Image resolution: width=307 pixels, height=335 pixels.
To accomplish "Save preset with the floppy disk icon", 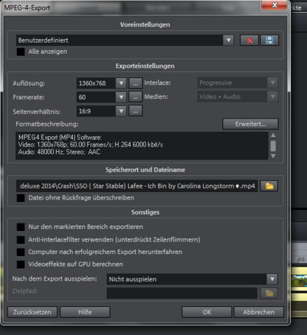I will [269, 40].
